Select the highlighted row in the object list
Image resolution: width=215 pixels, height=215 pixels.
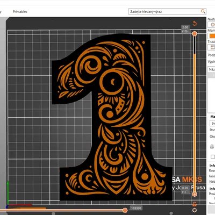(x=212, y=75)
